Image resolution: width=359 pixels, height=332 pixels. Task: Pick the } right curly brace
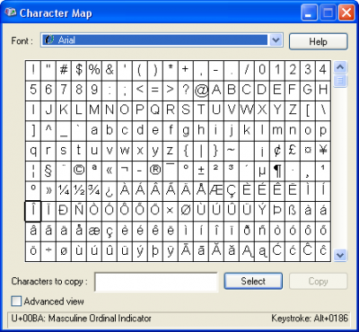tap(216, 151)
